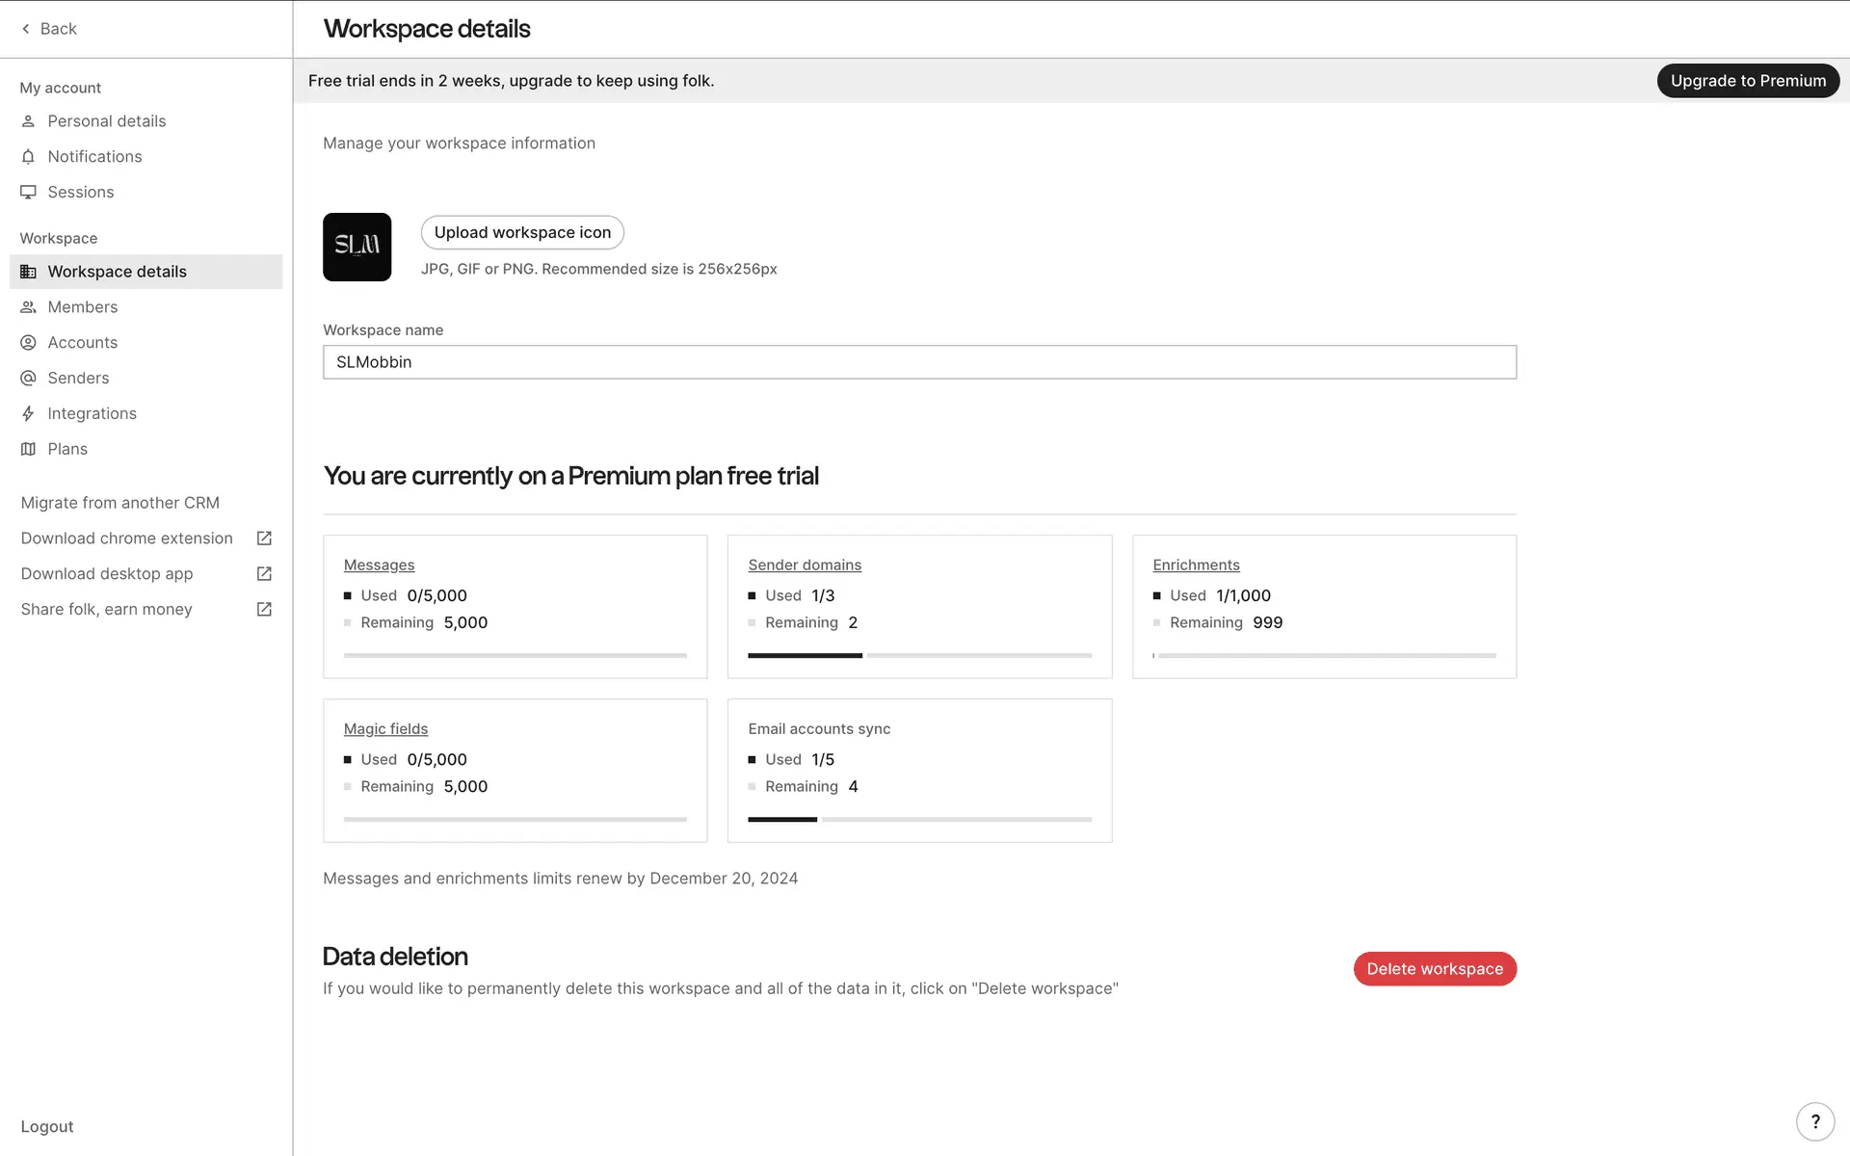This screenshot has height=1156, width=1850.
Task: Click the Plans map icon
Action: click(x=28, y=449)
